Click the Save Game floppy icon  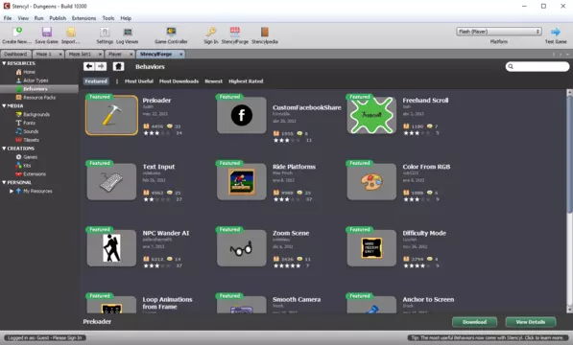(x=46, y=32)
